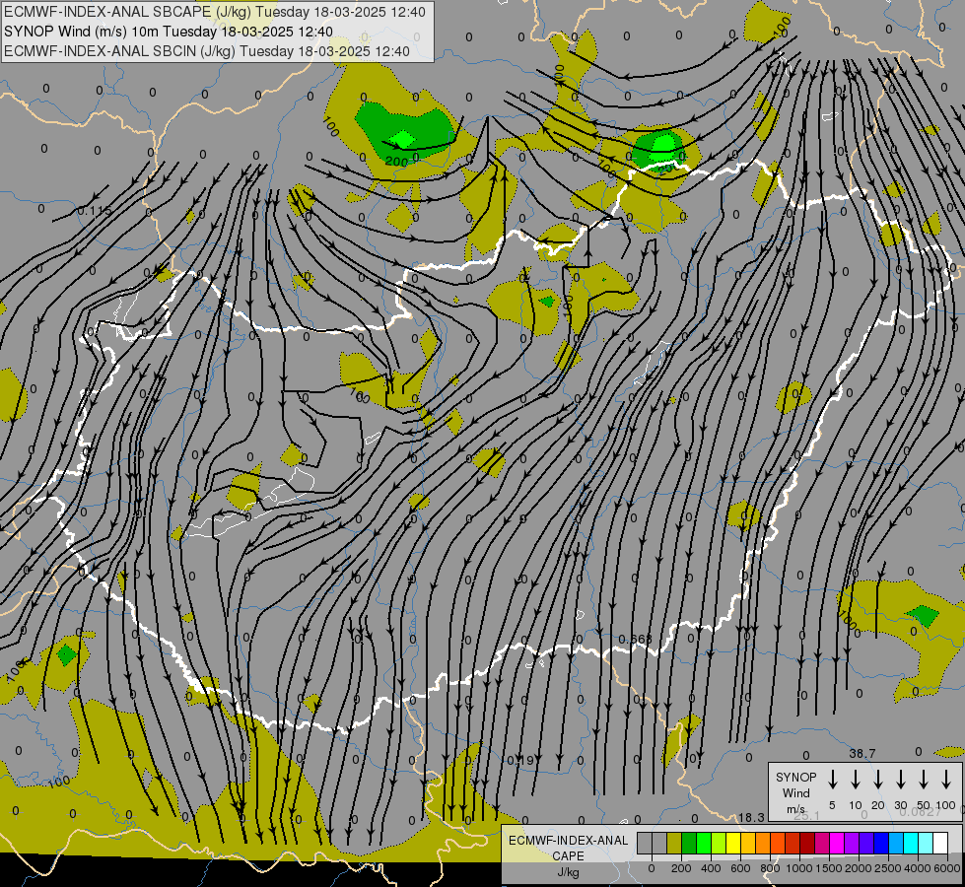This screenshot has height=887, width=965.
Task: Click the '100' speed label in wind legend
Action: pos(946,805)
